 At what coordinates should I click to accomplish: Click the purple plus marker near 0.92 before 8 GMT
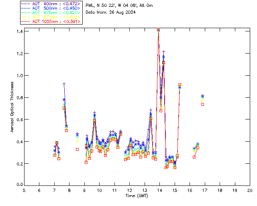(x=64, y=84)
